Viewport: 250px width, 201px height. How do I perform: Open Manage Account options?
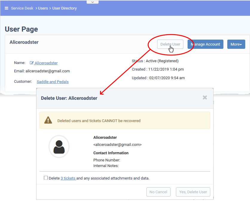[205, 44]
